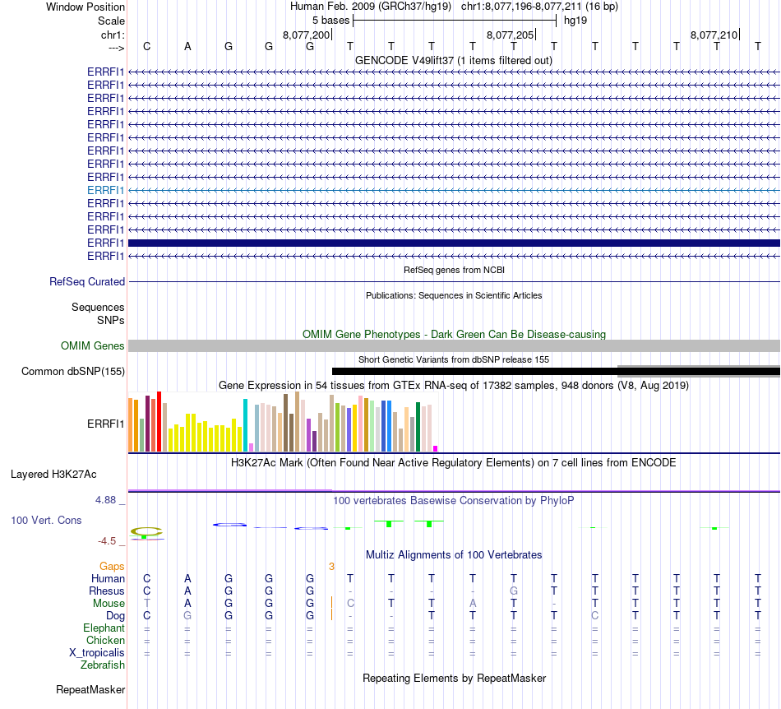Click the ERRFI1 label beside the GTEx chart
This screenshot has width=781, height=709.
point(105,424)
